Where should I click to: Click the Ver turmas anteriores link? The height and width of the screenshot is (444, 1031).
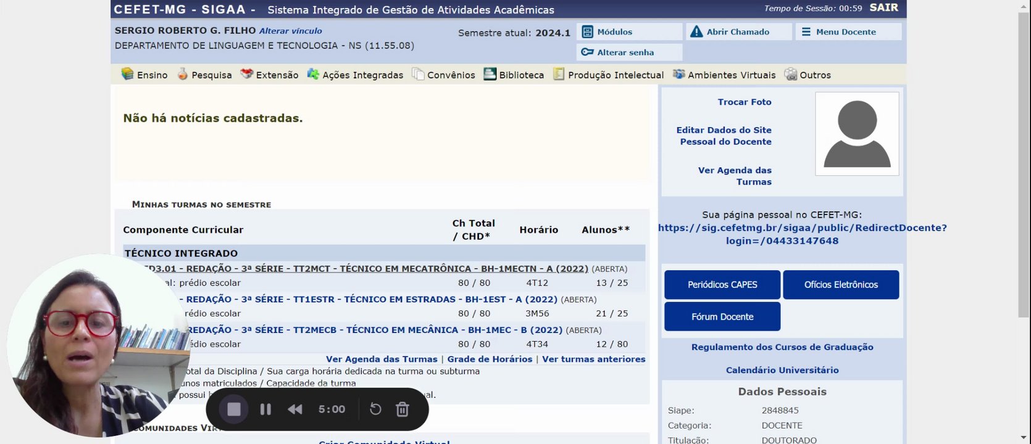coord(594,359)
